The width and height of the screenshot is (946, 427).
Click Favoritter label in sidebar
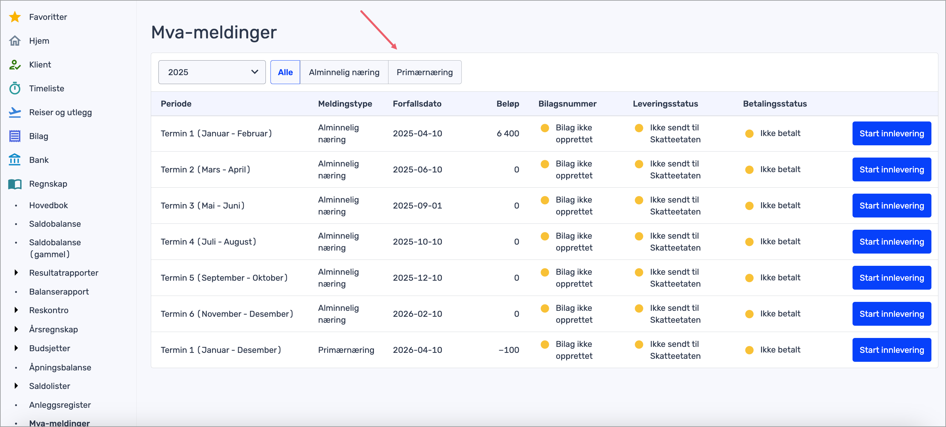48,17
